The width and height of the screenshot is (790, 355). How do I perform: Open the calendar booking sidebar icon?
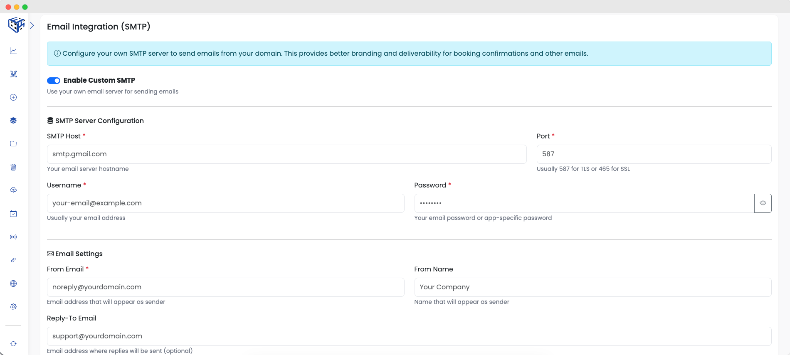point(13,214)
